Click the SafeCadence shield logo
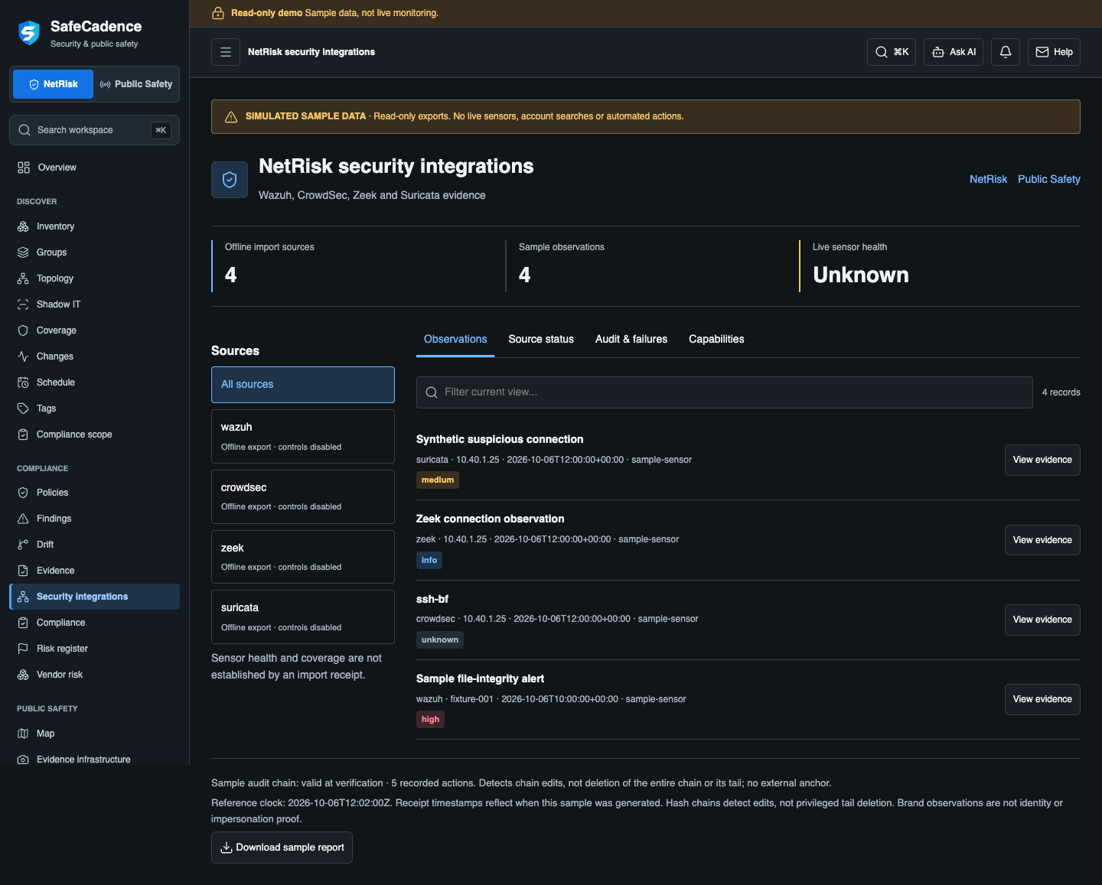Viewport: 1102px width, 885px height. point(29,33)
